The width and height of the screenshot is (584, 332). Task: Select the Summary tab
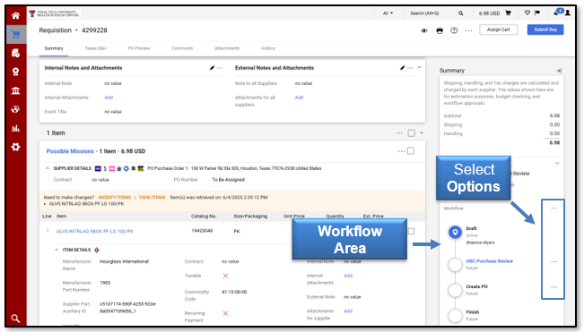[x=54, y=48]
